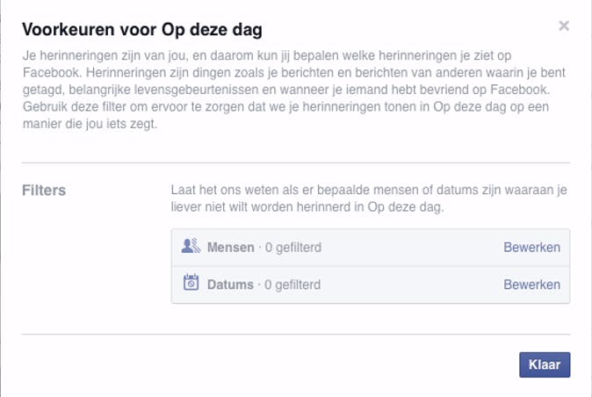This screenshot has width=592, height=397.
Task: Click Bewerken in the Mensen row
Action: tap(531, 248)
